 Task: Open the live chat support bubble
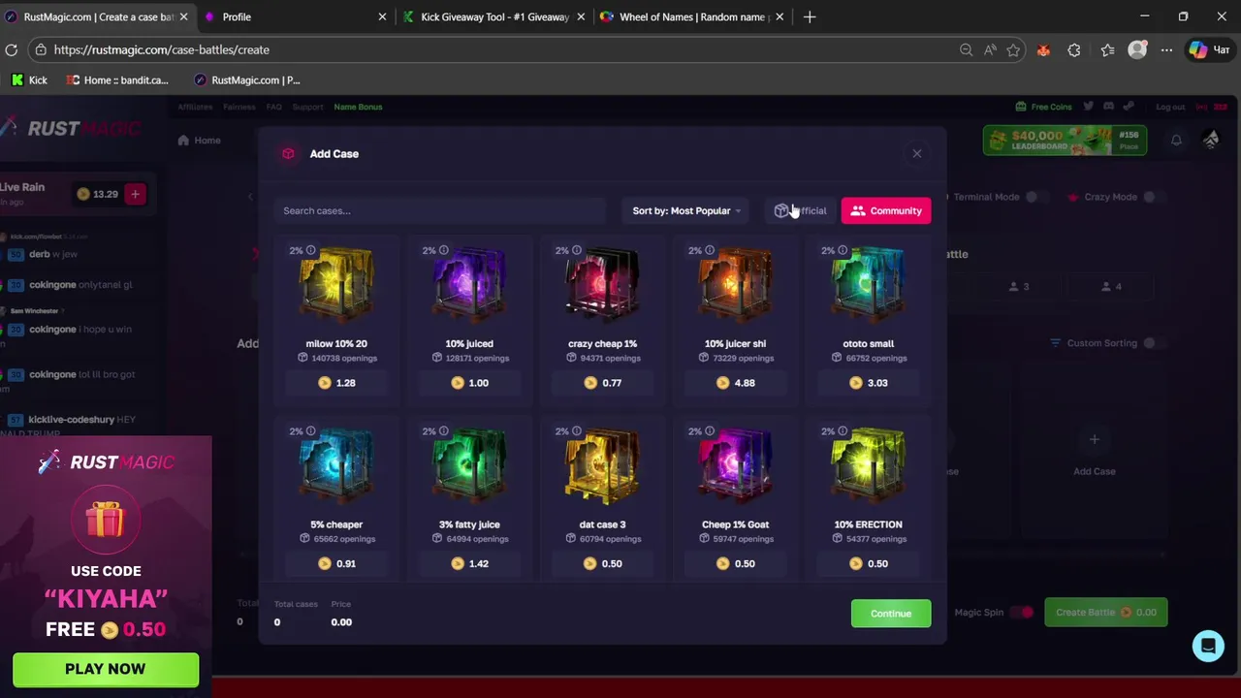coord(1208,646)
